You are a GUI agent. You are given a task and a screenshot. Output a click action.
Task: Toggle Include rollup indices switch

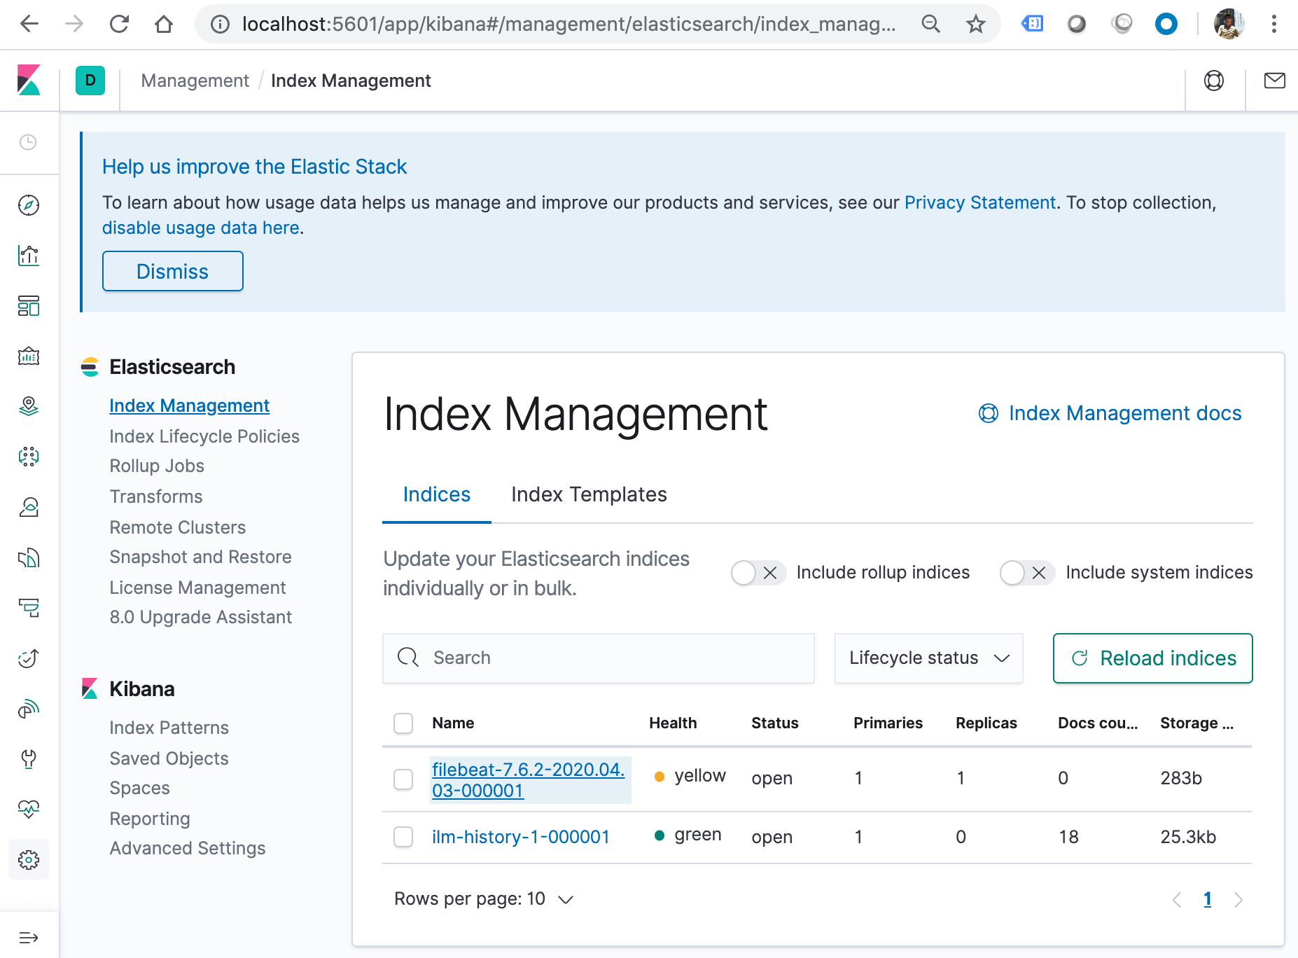(x=758, y=573)
